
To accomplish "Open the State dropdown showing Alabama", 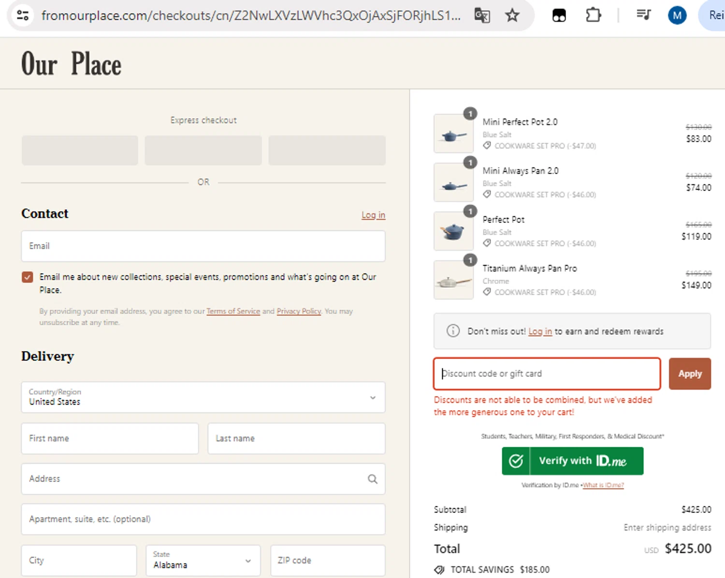I will coord(203,560).
